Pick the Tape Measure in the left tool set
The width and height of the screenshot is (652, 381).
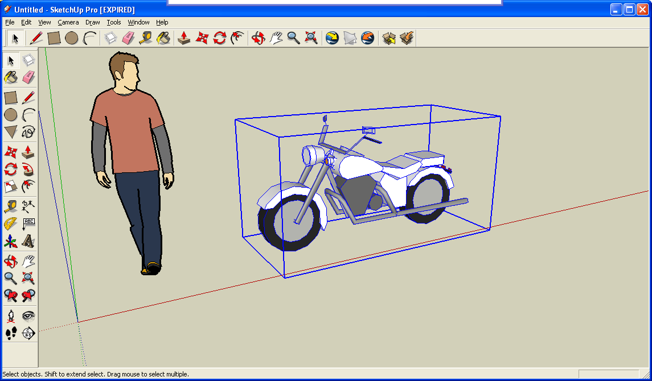pos(10,206)
